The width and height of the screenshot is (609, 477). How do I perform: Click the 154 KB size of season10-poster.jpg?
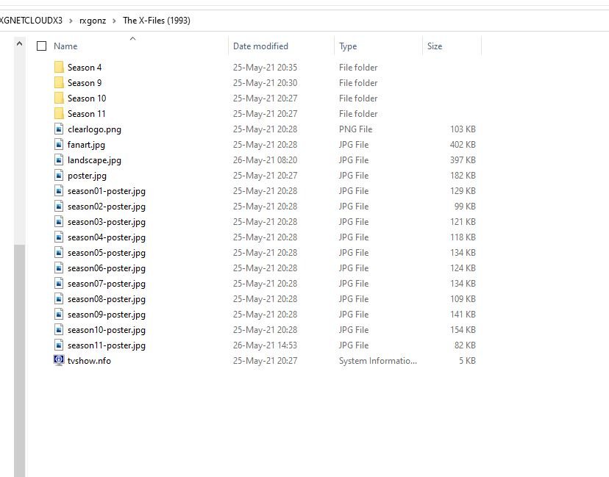coord(463,329)
